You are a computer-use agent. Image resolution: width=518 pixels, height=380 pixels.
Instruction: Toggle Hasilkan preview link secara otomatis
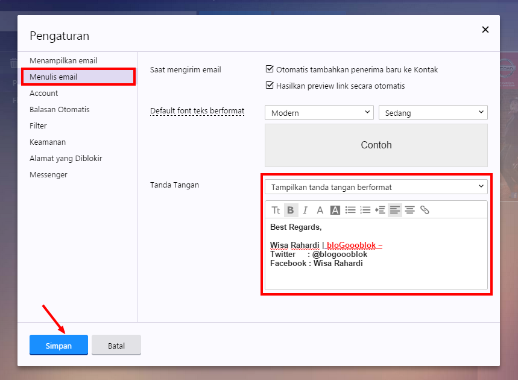[x=270, y=85]
